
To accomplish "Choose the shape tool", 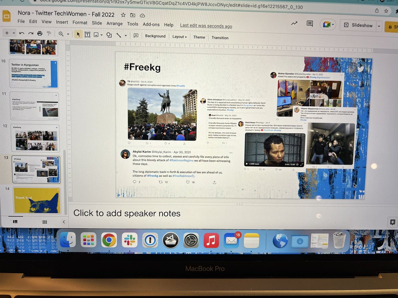I will point(109,35).
